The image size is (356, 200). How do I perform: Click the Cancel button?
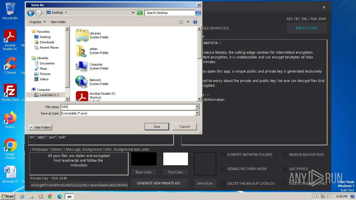coord(185,127)
